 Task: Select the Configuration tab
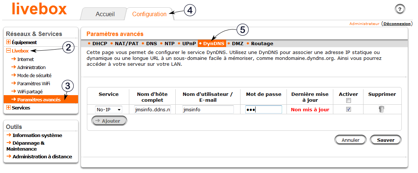pos(149,14)
